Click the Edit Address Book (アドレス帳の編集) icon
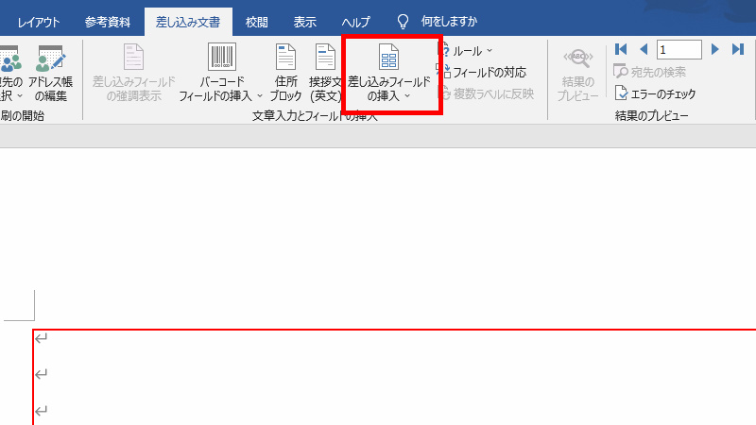The height and width of the screenshot is (425, 756). [50, 61]
